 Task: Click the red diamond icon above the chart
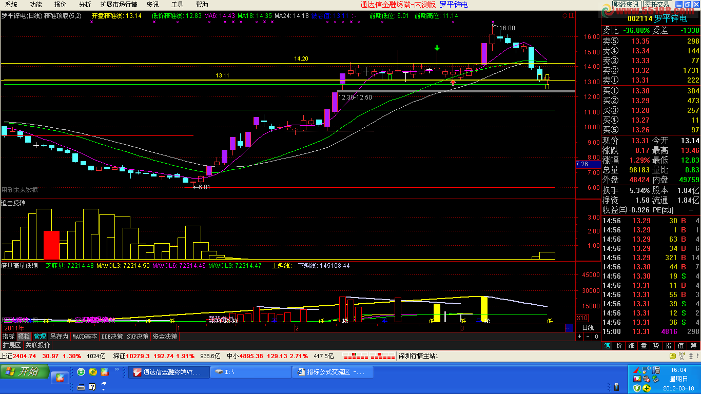coord(565,16)
